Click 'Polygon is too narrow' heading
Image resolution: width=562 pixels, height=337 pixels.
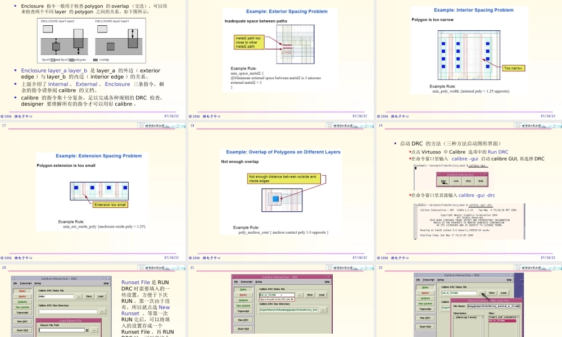pos(432,20)
